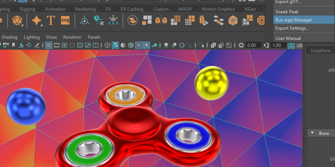Open camera attributes via camera-gear icon
The height and width of the screenshot is (167, 335).
pyautogui.click(x=5, y=45)
